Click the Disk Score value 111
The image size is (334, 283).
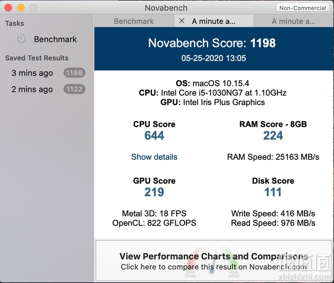pyautogui.click(x=273, y=192)
